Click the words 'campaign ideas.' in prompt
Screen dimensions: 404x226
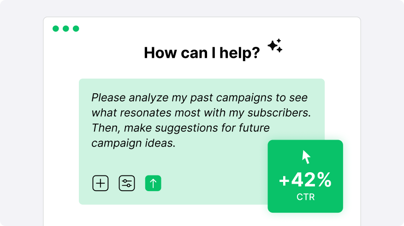[x=133, y=143]
